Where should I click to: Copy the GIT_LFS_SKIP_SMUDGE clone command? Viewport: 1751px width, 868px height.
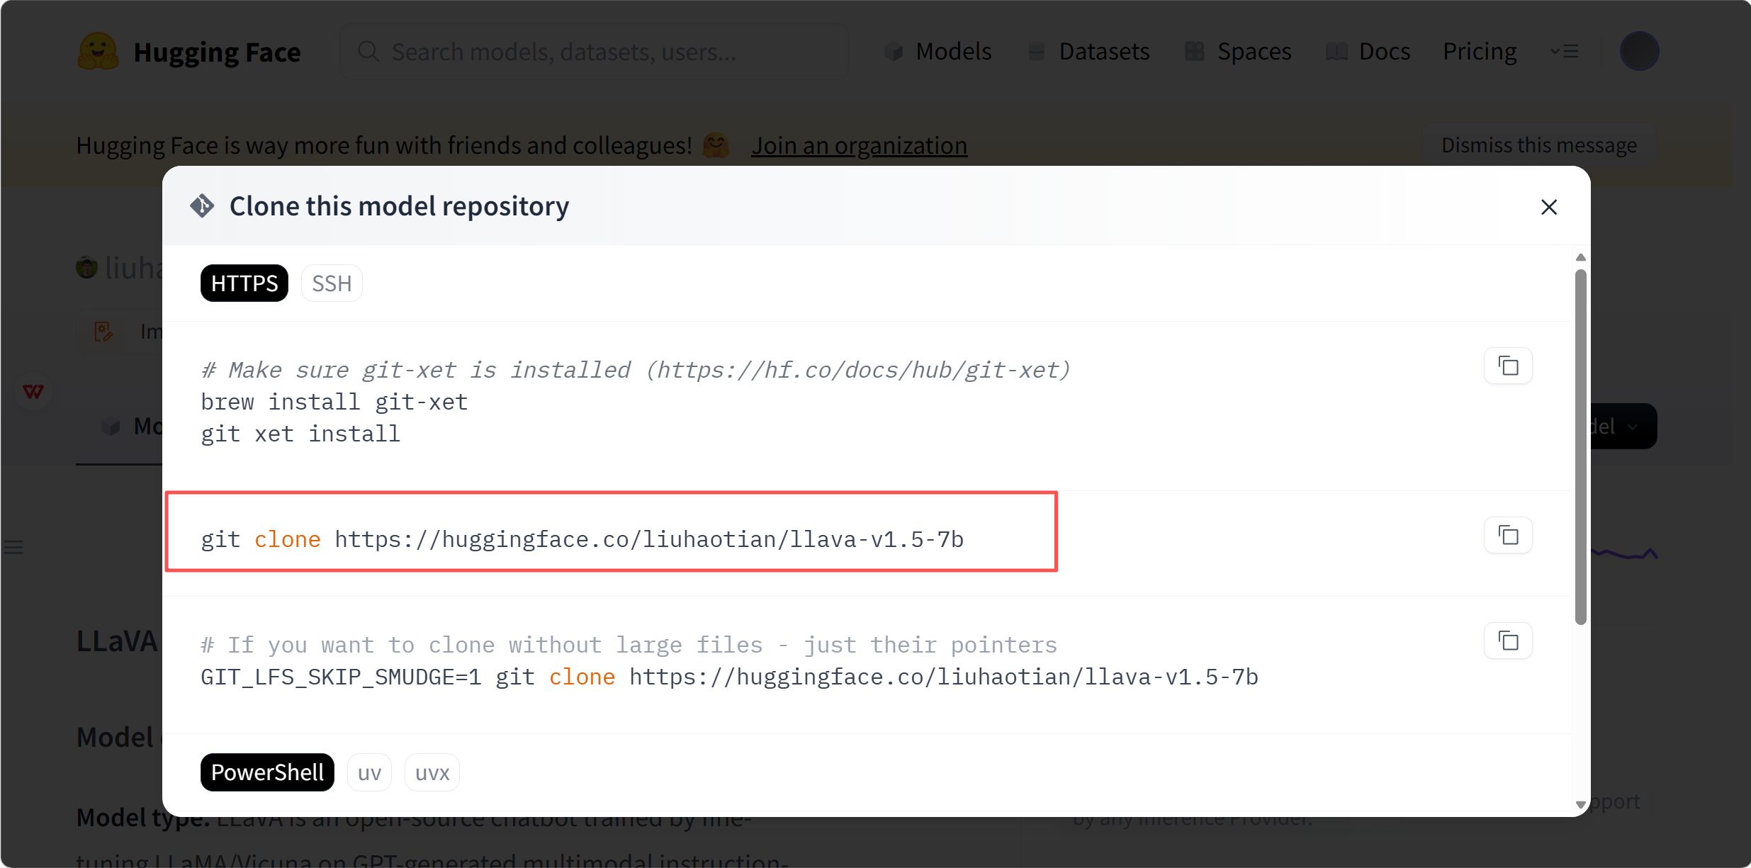[1508, 641]
